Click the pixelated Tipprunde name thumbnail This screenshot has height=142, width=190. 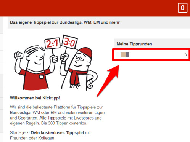[123, 54]
